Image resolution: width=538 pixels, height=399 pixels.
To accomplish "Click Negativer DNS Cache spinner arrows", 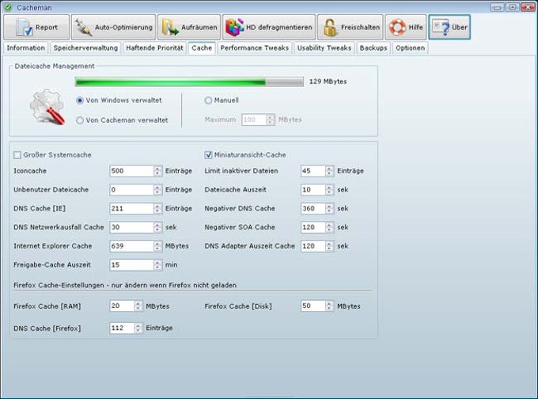I will pyautogui.click(x=329, y=208).
